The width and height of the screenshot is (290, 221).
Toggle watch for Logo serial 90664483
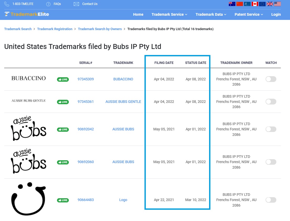click(271, 200)
